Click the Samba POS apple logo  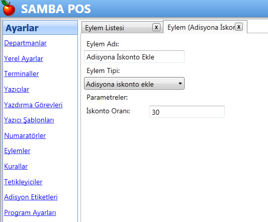(9, 9)
